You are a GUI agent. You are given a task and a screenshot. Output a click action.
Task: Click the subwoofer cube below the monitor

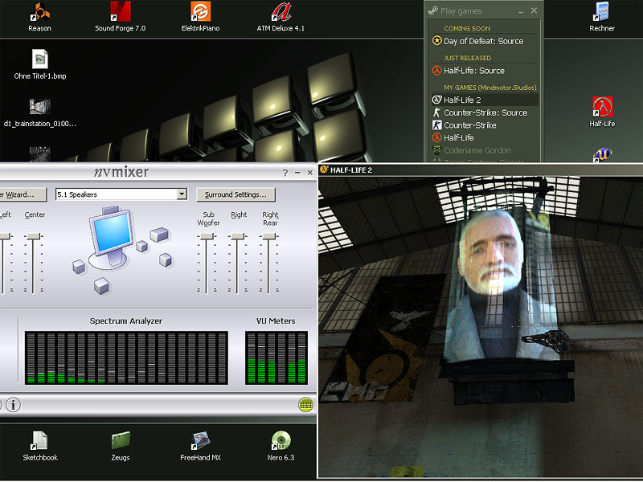(x=101, y=286)
